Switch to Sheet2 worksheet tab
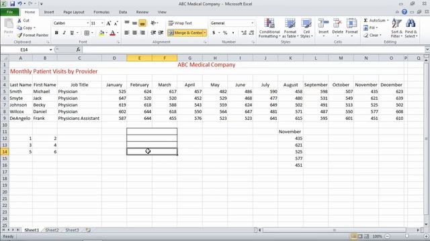The image size is (430, 241). (52, 230)
